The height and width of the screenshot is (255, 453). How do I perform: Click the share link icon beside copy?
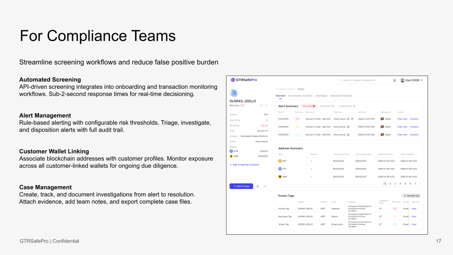266,105
